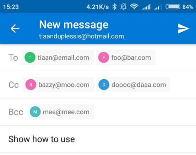The width and height of the screenshot is (196, 155).
Task: Tap the pink B contact avatar
Action: click(x=31, y=85)
